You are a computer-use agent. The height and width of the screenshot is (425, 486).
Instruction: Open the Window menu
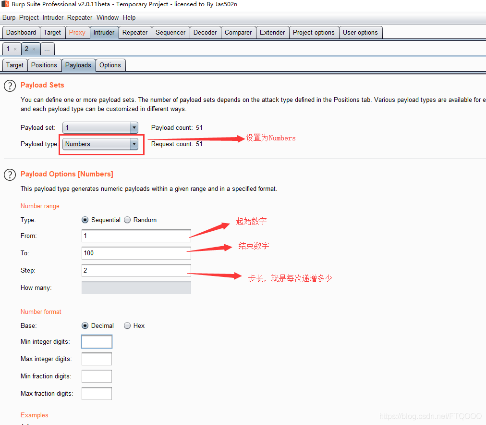[108, 18]
